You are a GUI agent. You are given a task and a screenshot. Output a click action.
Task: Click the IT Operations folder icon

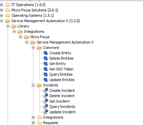pyautogui.click(x=8, y=5)
